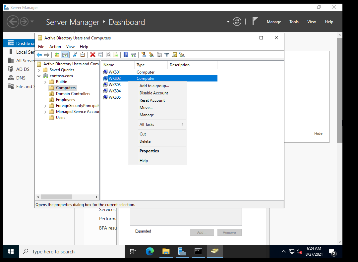Click the red X Delete toolbar icon
Image resolution: width=358 pixels, height=262 pixels.
[92, 55]
